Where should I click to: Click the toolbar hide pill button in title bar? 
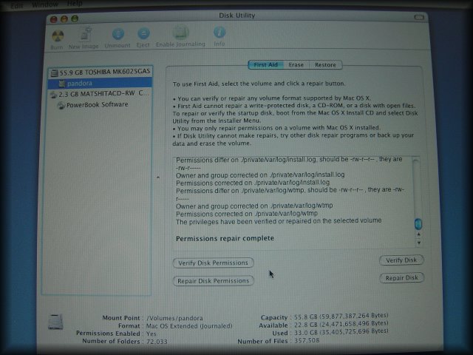tap(419, 17)
